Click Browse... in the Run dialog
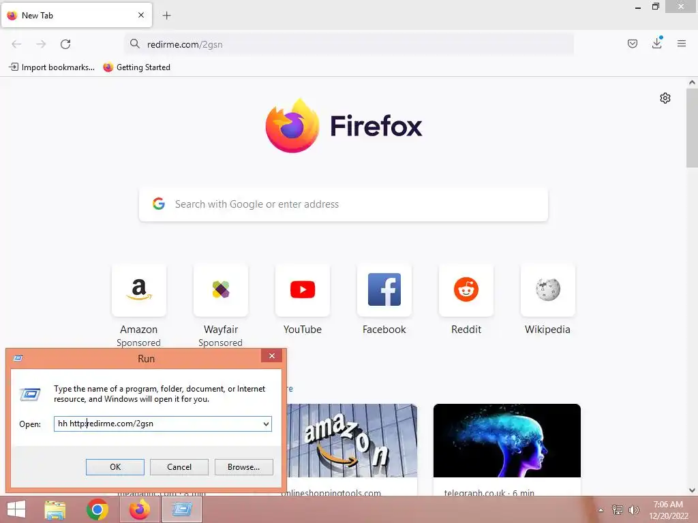Viewport: 698px width, 523px height. pos(243,467)
